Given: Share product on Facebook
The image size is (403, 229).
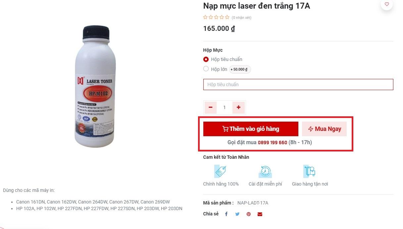Looking at the screenshot, I should 227,214.
